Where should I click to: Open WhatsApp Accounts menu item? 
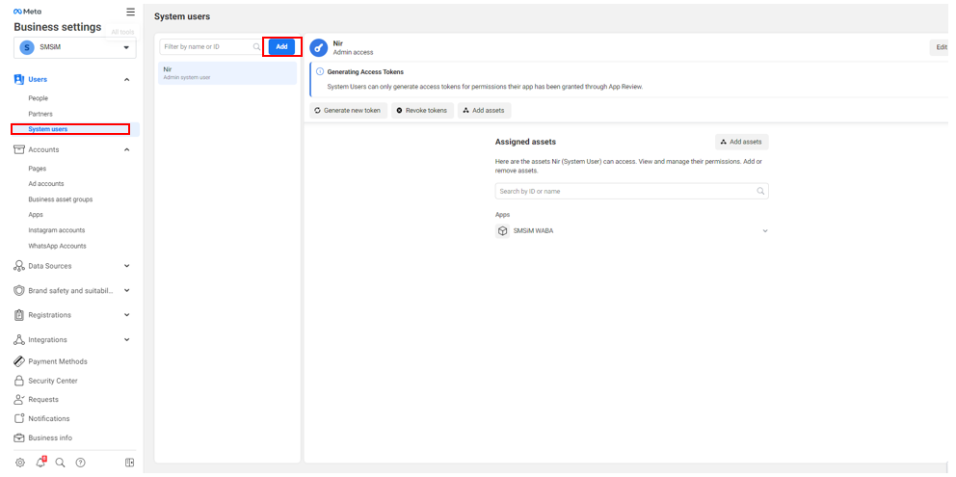coord(57,246)
